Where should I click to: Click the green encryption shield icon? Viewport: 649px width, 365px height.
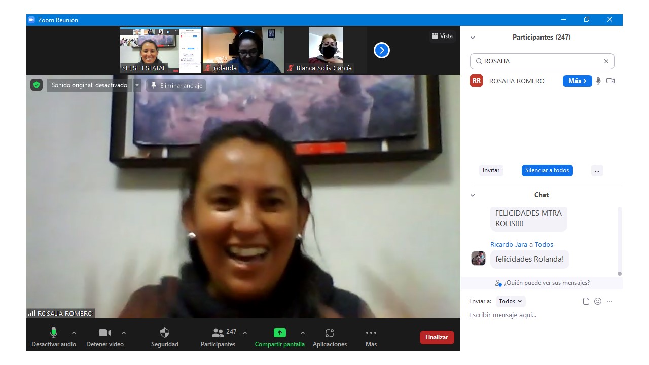point(36,85)
